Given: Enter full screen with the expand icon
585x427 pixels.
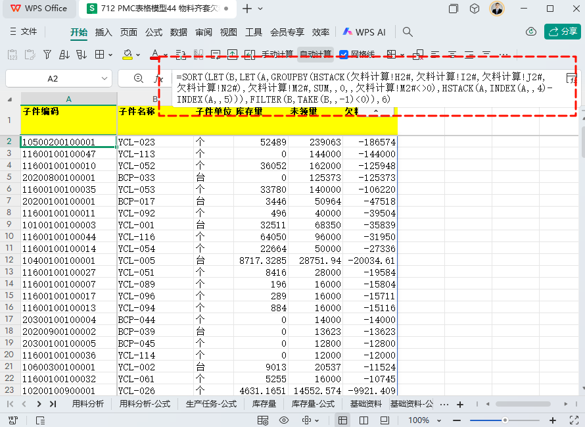Looking at the screenshot, I should pos(574,420).
